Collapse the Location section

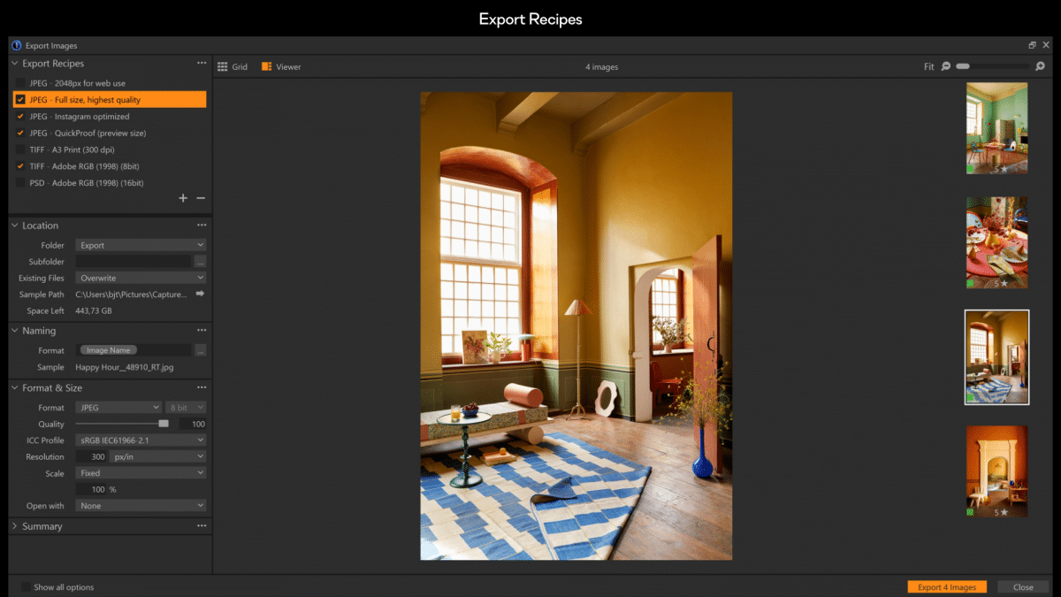pyautogui.click(x=14, y=226)
